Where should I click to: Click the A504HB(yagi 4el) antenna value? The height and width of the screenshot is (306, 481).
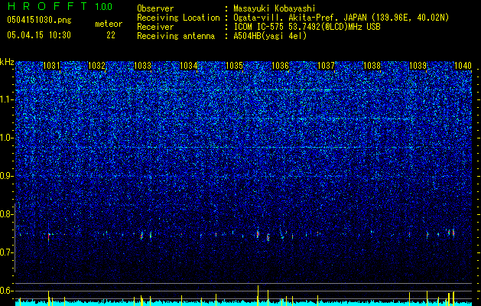point(270,36)
